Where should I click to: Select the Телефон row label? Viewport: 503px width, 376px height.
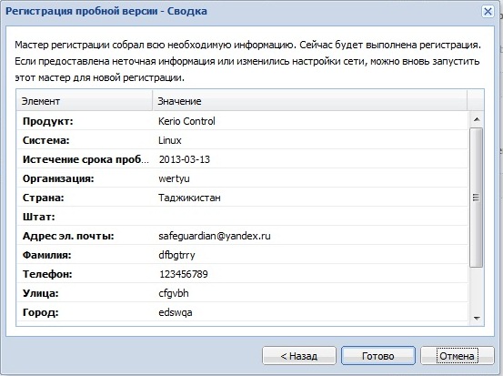point(47,274)
